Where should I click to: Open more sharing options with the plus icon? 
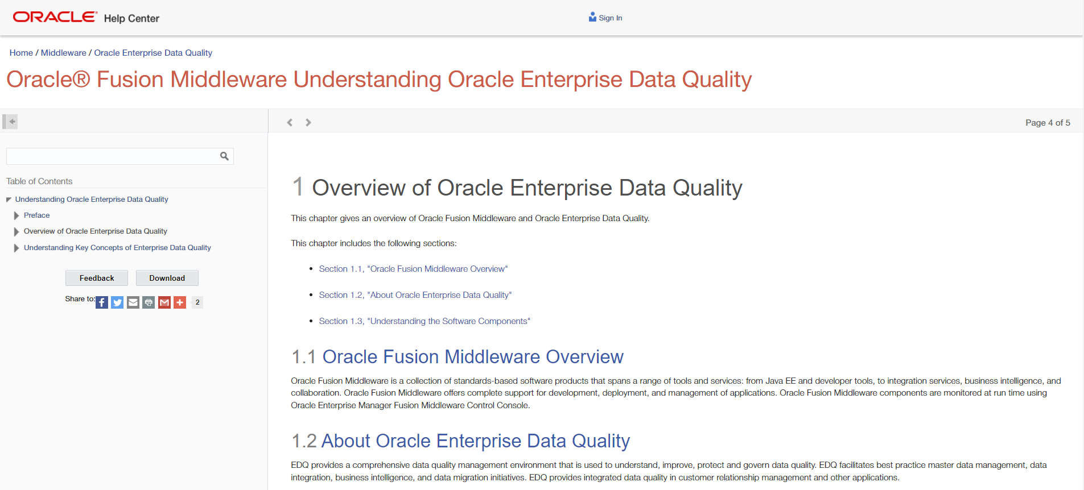[180, 302]
